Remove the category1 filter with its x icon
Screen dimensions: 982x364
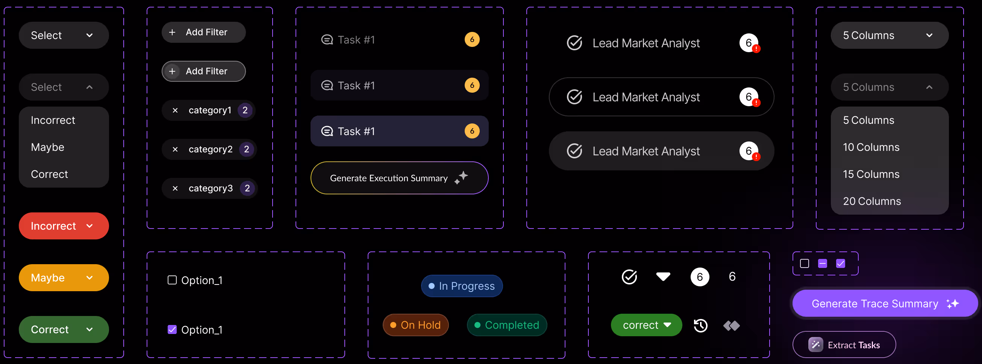pos(175,110)
